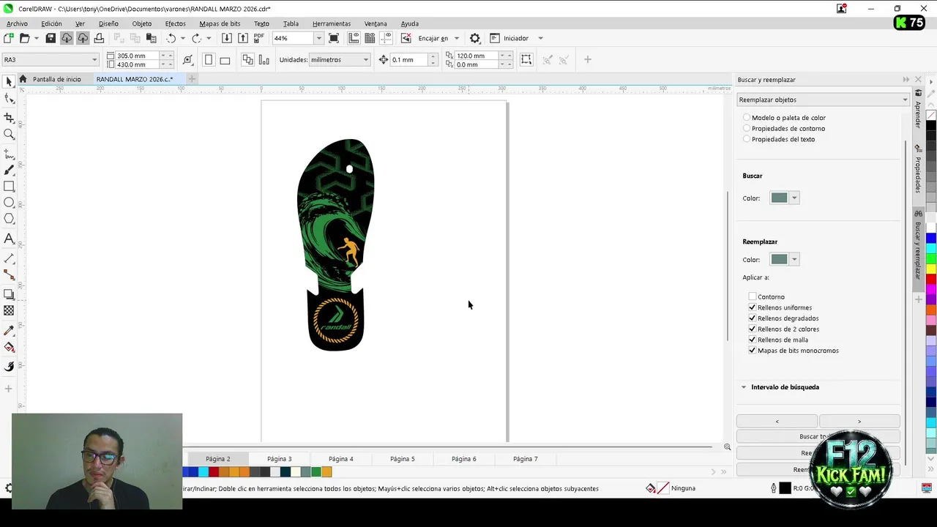
Task: Select the Freehand drawing tool
Action: pos(9,154)
